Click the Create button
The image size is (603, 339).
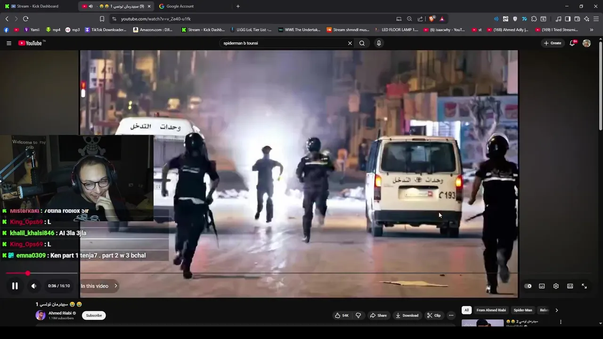click(553, 43)
